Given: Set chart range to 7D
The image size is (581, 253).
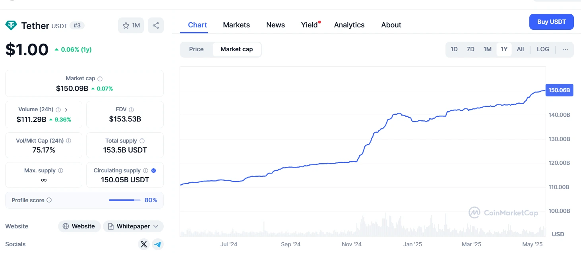Looking at the screenshot, I should 471,49.
